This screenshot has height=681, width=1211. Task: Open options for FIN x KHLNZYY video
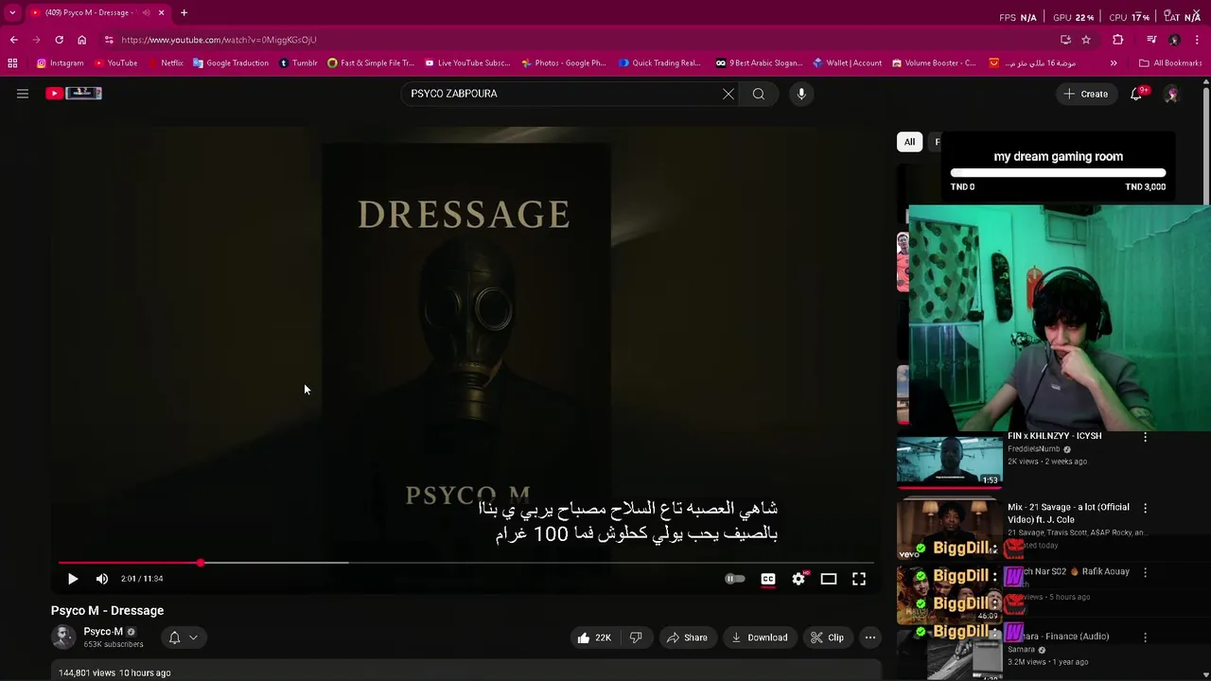pyautogui.click(x=1146, y=437)
